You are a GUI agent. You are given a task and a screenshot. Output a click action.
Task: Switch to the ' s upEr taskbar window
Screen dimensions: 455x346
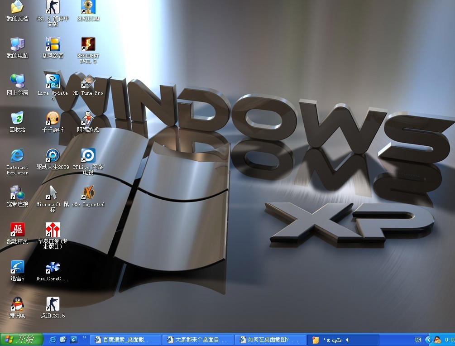point(343,340)
